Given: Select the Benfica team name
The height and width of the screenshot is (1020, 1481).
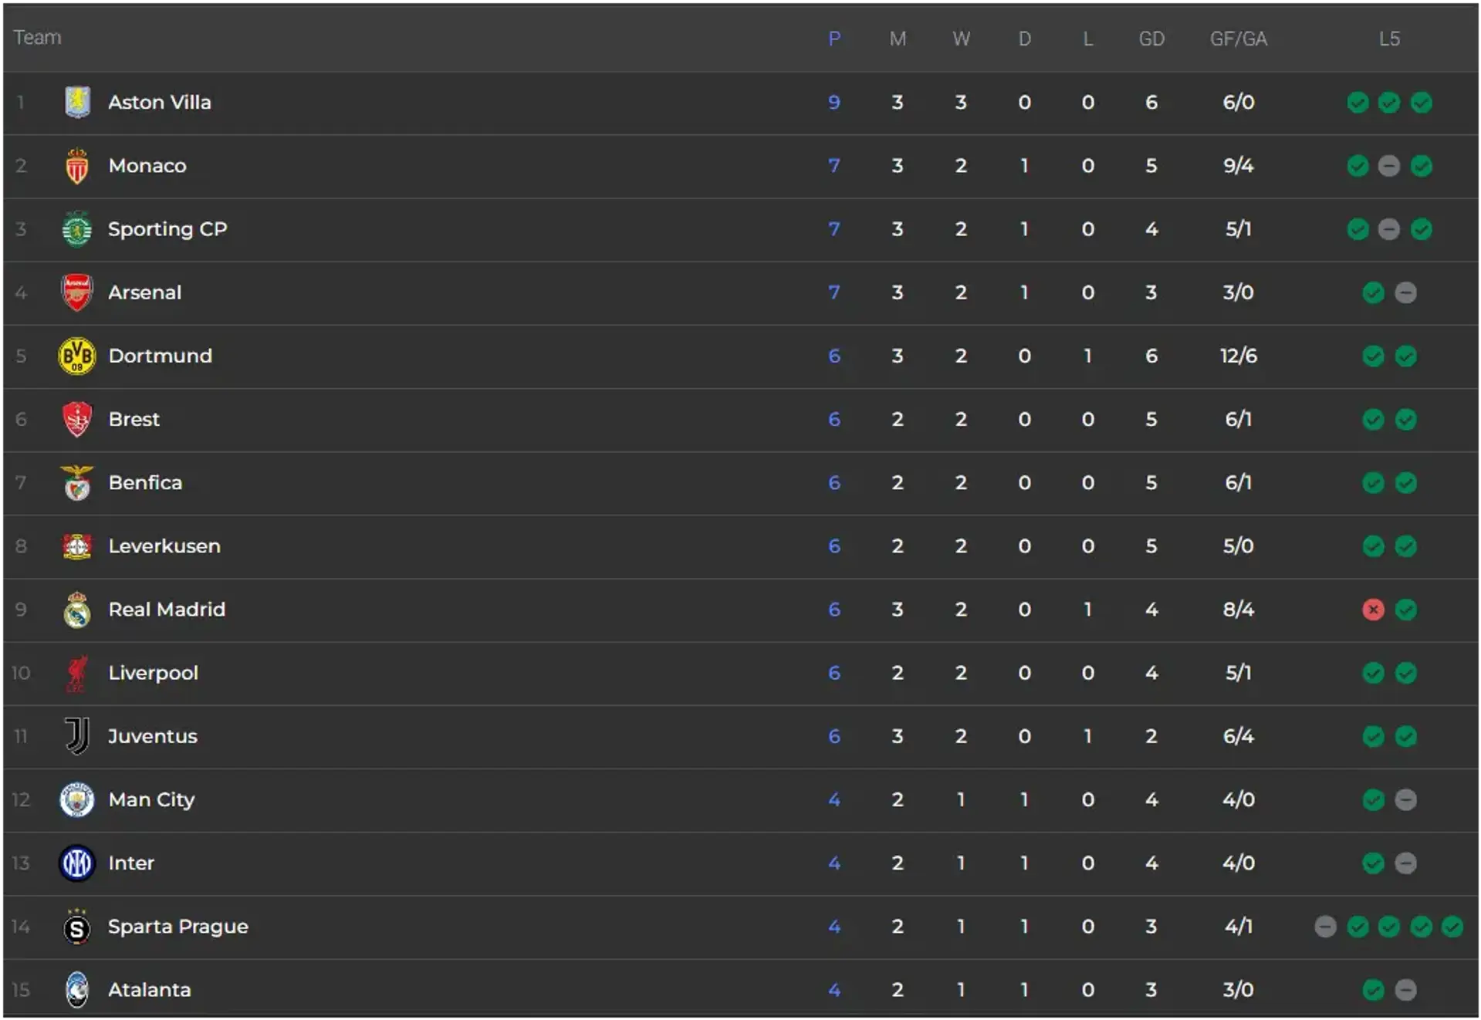Looking at the screenshot, I should [145, 483].
